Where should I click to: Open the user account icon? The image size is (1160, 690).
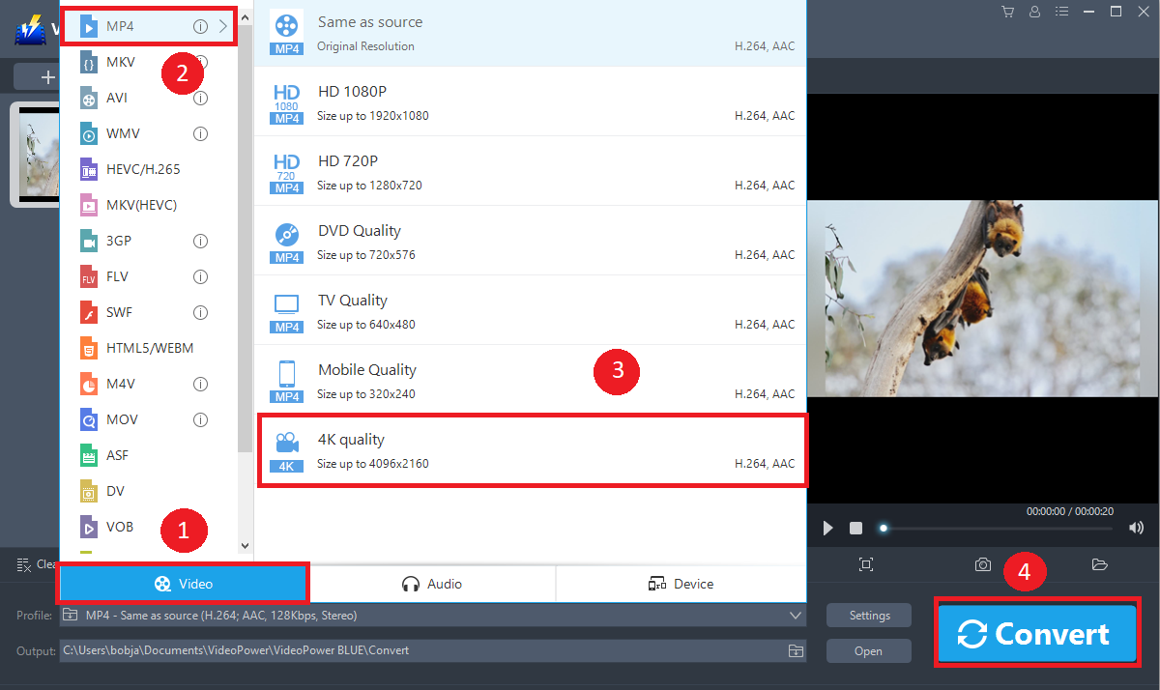pos(1035,12)
